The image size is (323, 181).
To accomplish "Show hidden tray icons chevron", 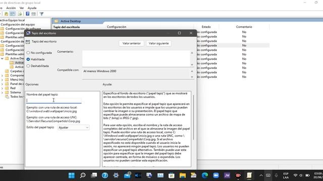I will [x=261, y=175].
